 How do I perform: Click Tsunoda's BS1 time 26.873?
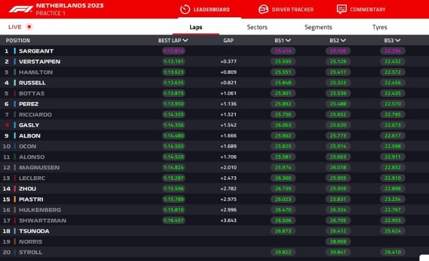(x=283, y=231)
